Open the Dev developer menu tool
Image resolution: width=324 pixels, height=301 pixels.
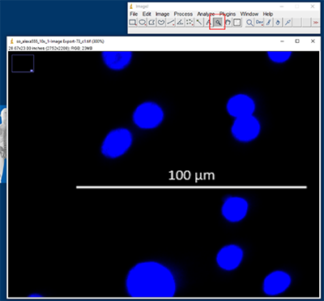coord(259,23)
